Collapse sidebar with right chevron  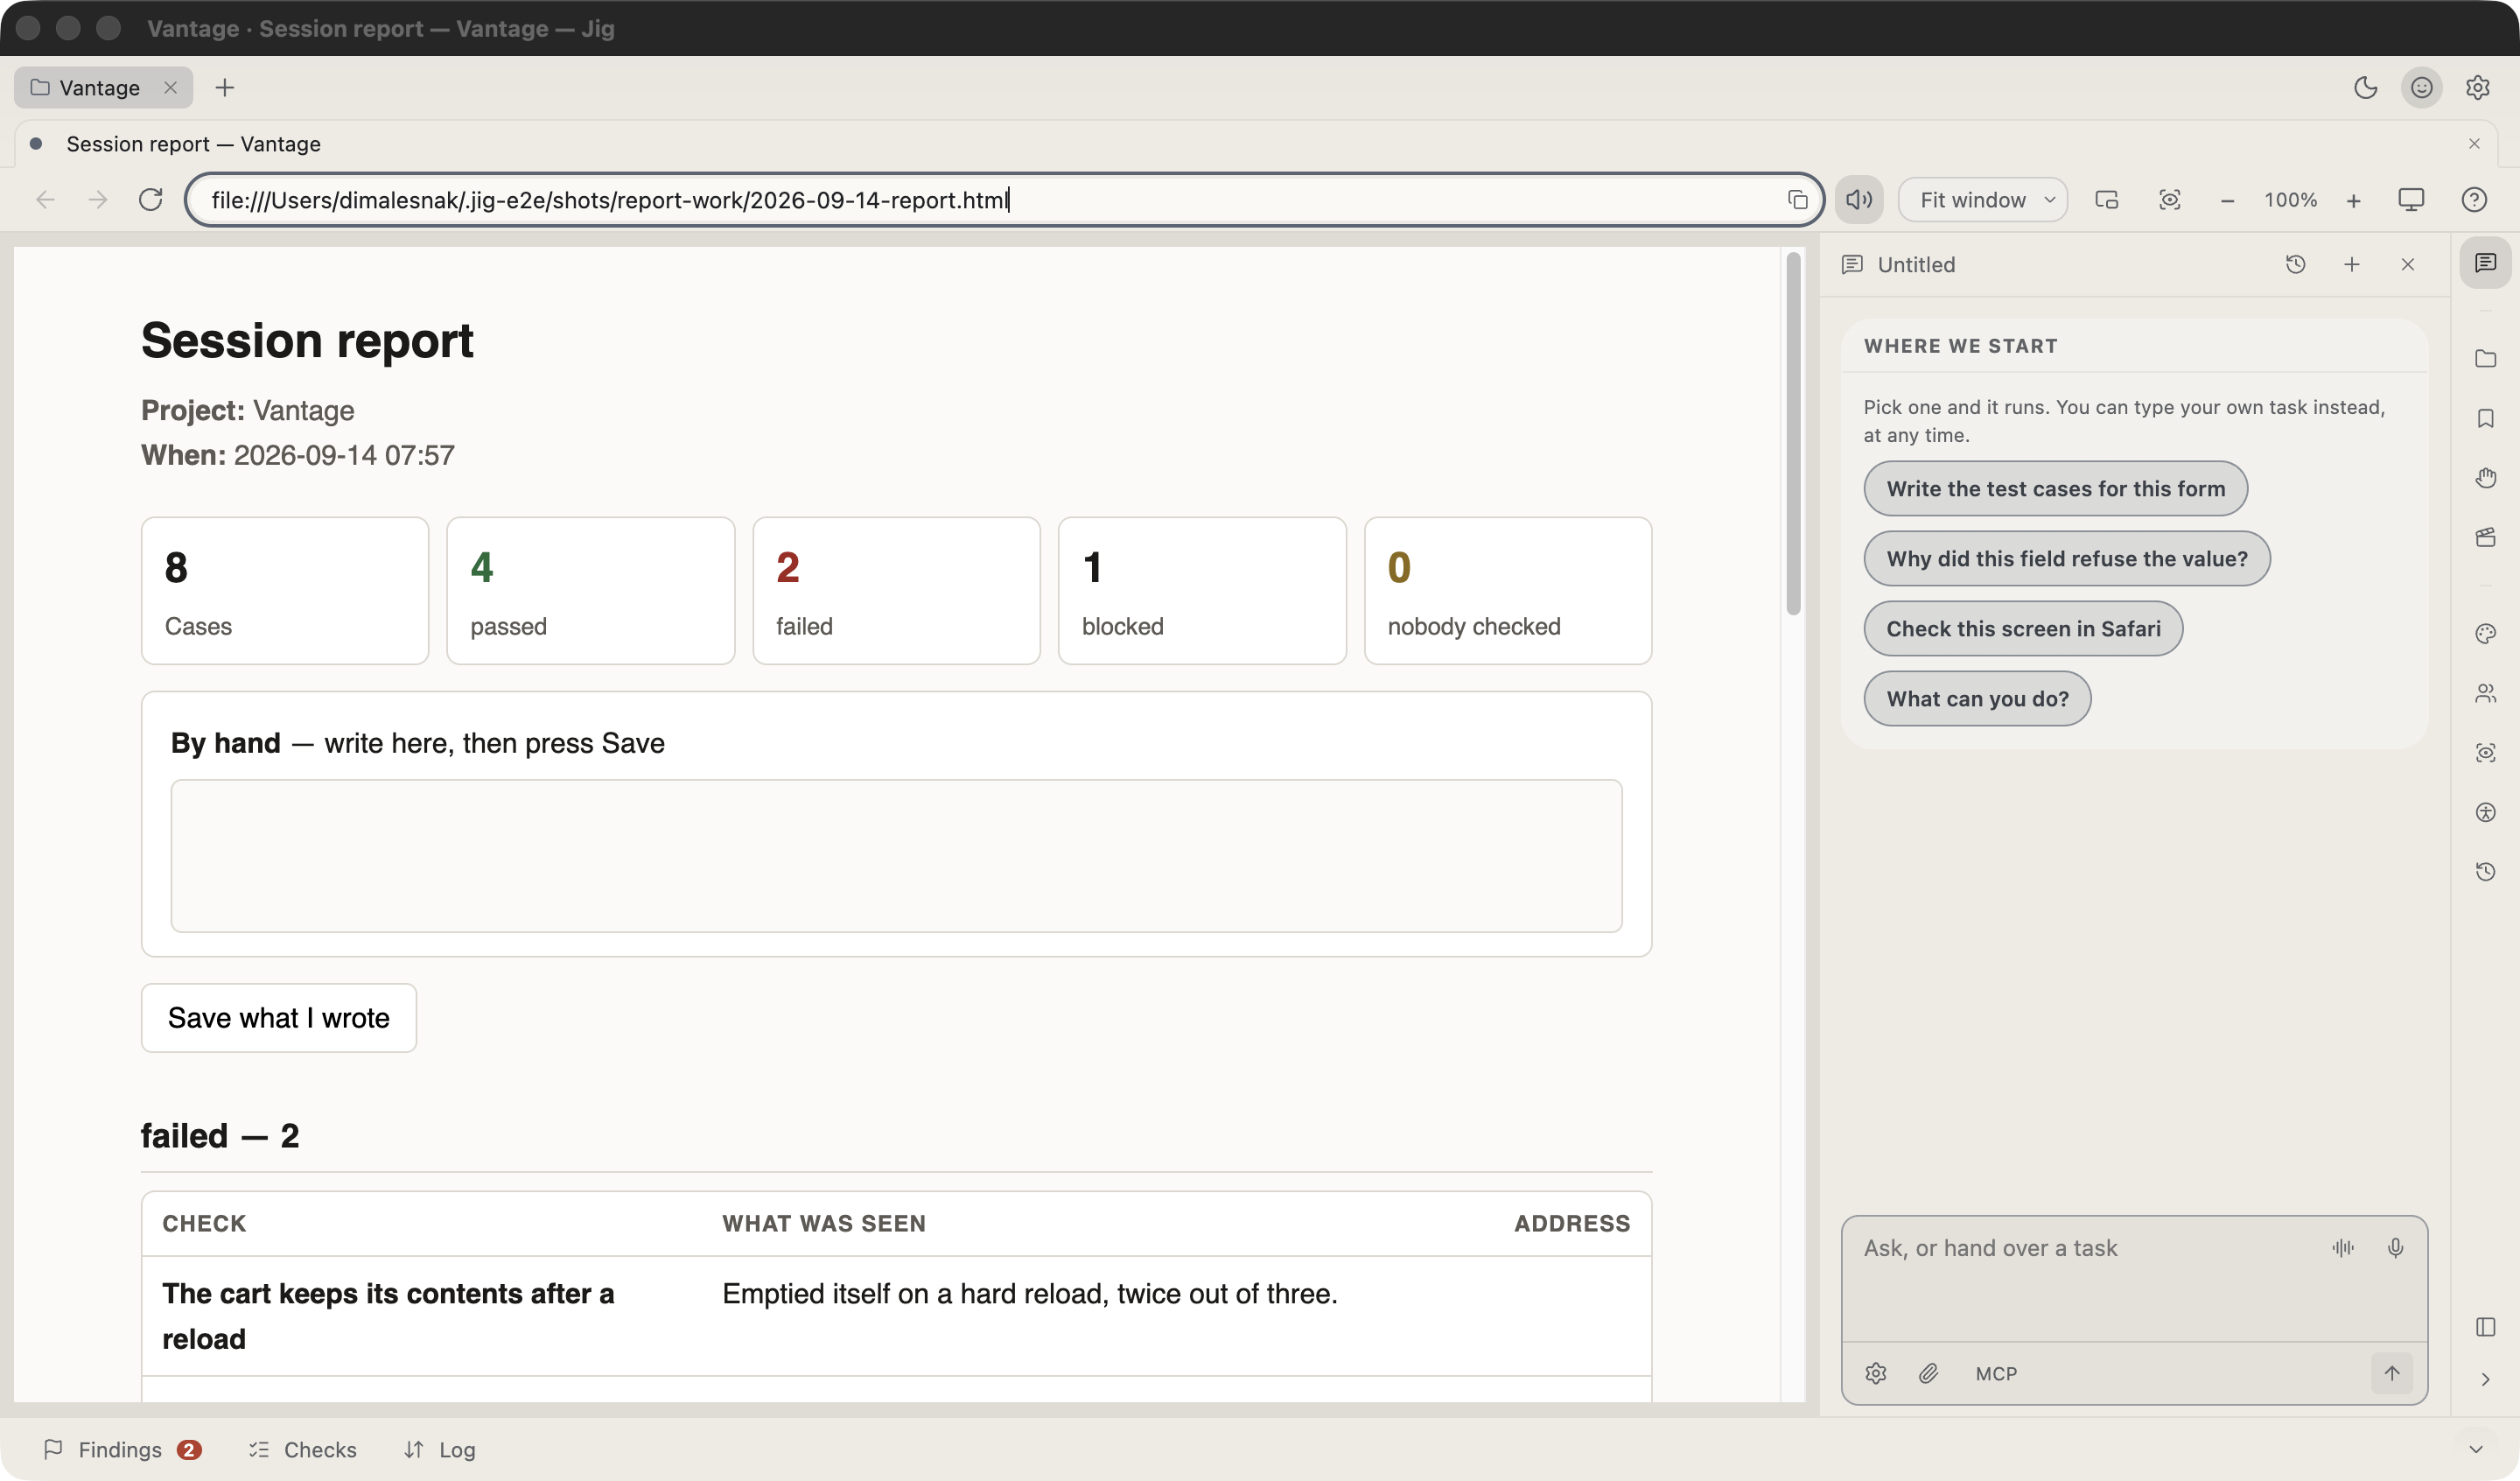click(2485, 1379)
